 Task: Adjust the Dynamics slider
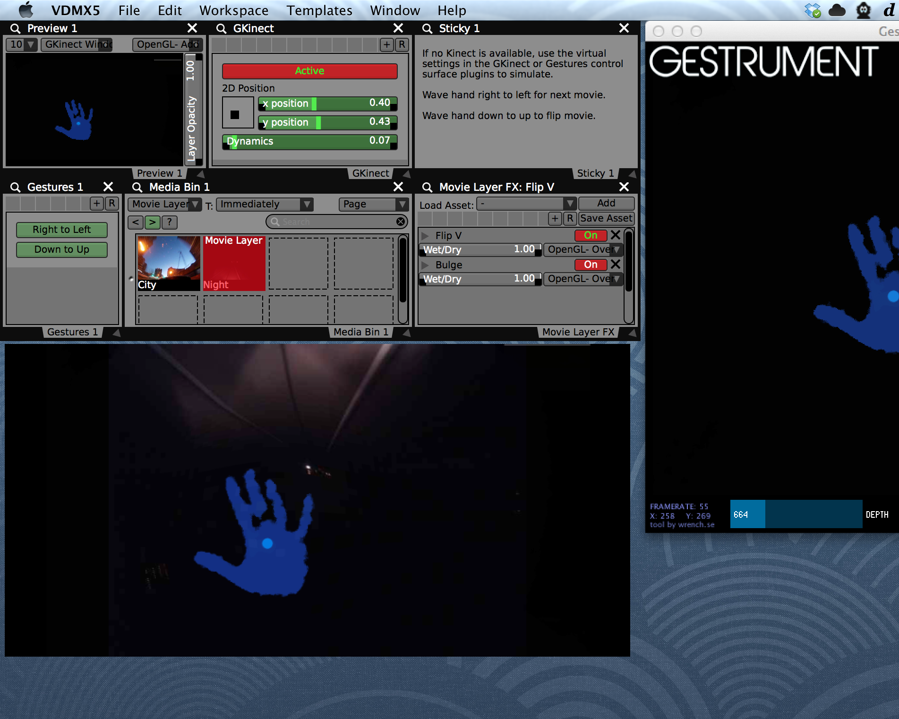tap(309, 141)
